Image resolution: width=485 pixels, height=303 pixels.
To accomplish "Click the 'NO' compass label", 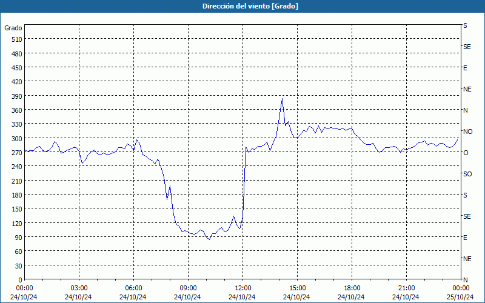I will [x=467, y=132].
